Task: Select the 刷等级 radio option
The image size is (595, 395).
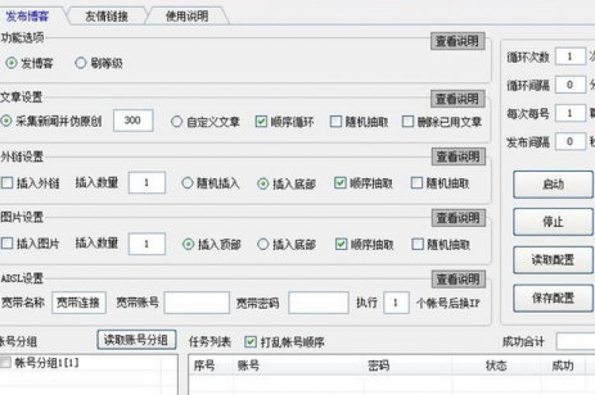Action: tap(81, 63)
